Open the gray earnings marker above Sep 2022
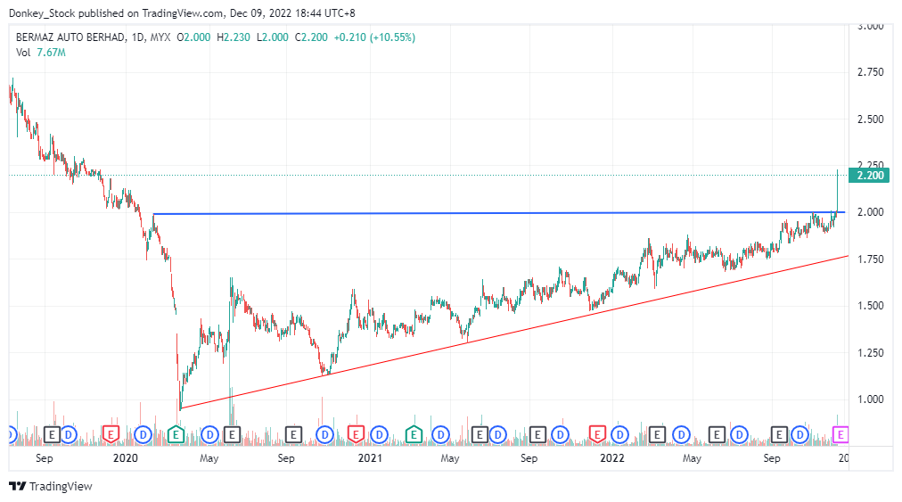Viewport: 902px width, 502px height. click(x=779, y=434)
